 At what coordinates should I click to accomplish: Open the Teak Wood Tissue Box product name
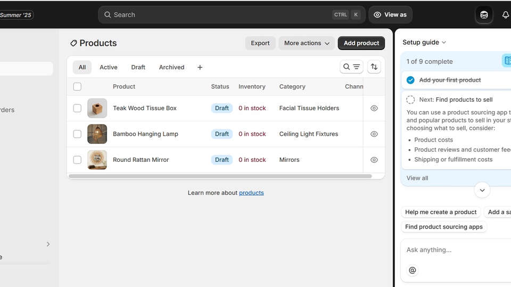[145, 108]
